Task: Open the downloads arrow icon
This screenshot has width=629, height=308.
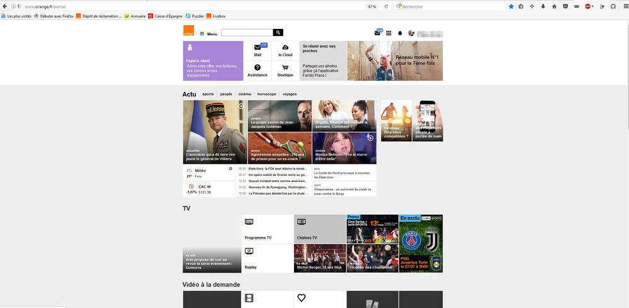Action: coord(543,6)
